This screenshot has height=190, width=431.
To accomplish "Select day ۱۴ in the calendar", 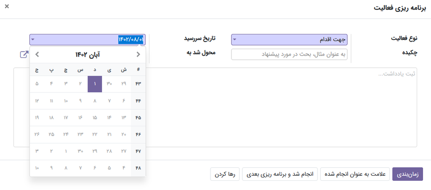I will click(x=109, y=118).
